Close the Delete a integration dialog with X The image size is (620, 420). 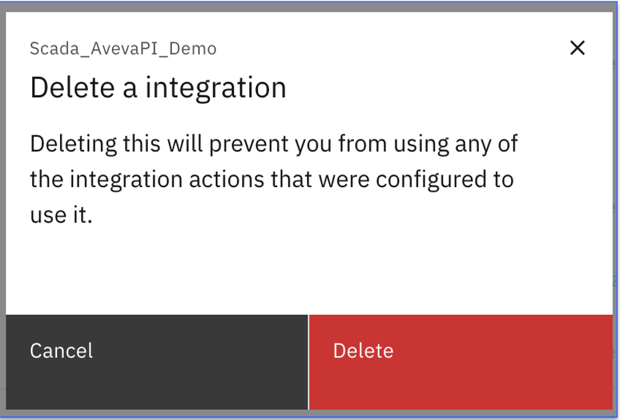coord(577,48)
